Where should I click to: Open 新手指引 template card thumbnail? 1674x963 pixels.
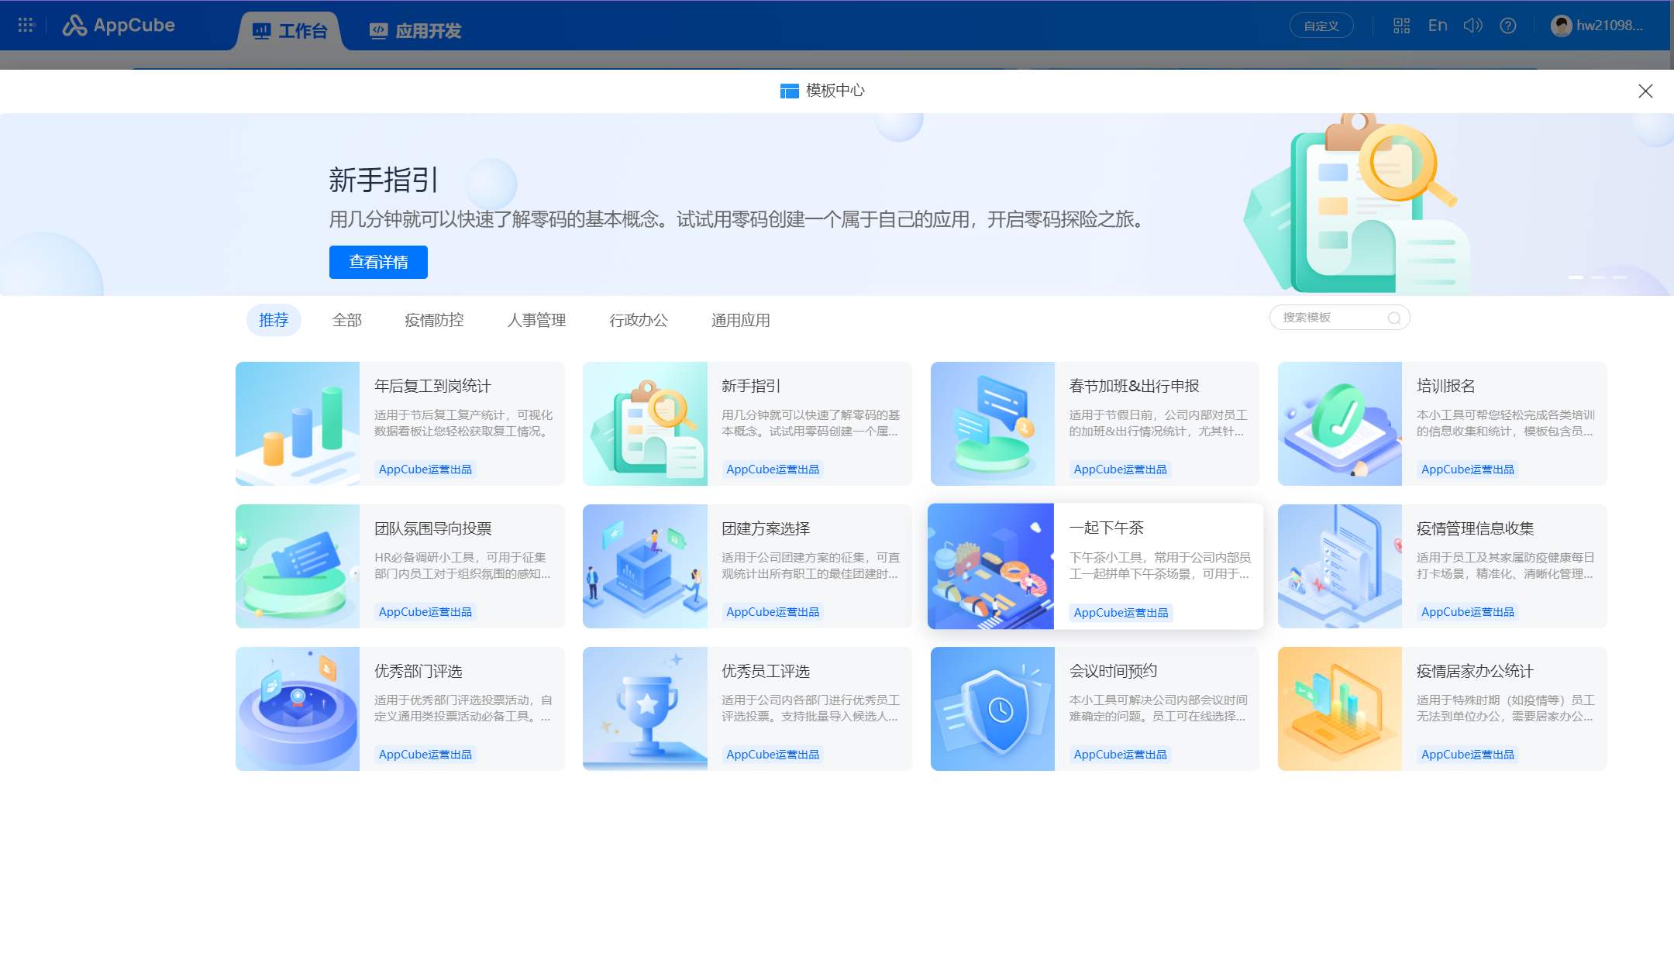(645, 424)
